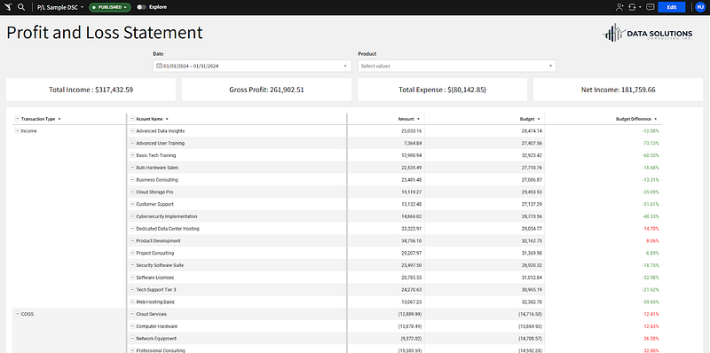Image resolution: width=710 pixels, height=353 pixels.
Task: Click the Data Solutions logo image
Action: coord(648,33)
